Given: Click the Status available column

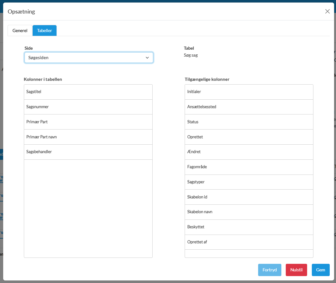Looking at the screenshot, I should (x=249, y=122).
